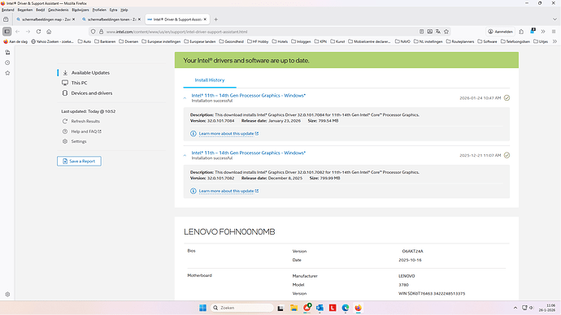The width and height of the screenshot is (561, 315).
Task: Open the translate page icon
Action: coord(438,32)
